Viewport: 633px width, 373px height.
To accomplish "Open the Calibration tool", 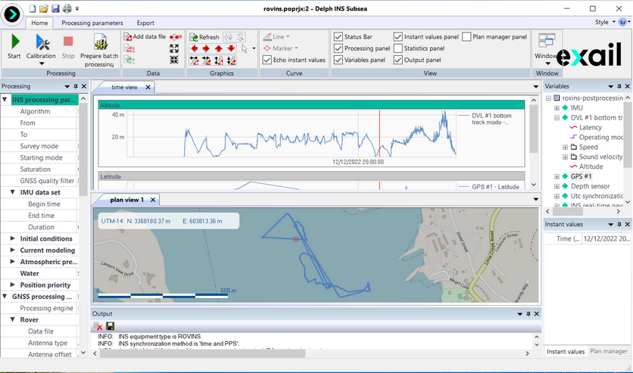I will 42,45.
